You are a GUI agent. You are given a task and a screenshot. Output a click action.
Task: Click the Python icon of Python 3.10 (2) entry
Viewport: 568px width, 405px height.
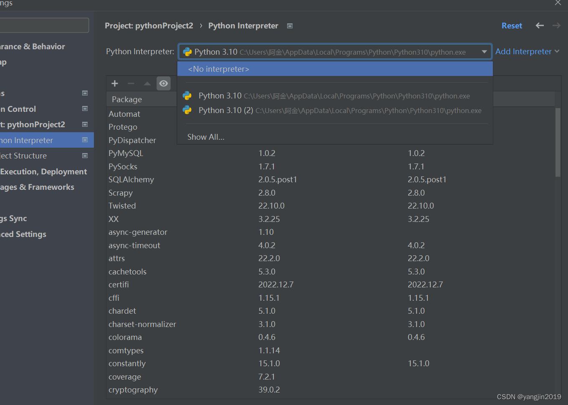pyautogui.click(x=187, y=110)
